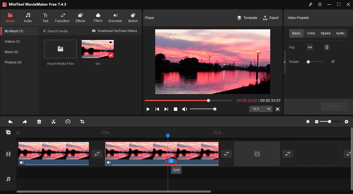Click the music track icon
This screenshot has width=353, height=194.
8,179
